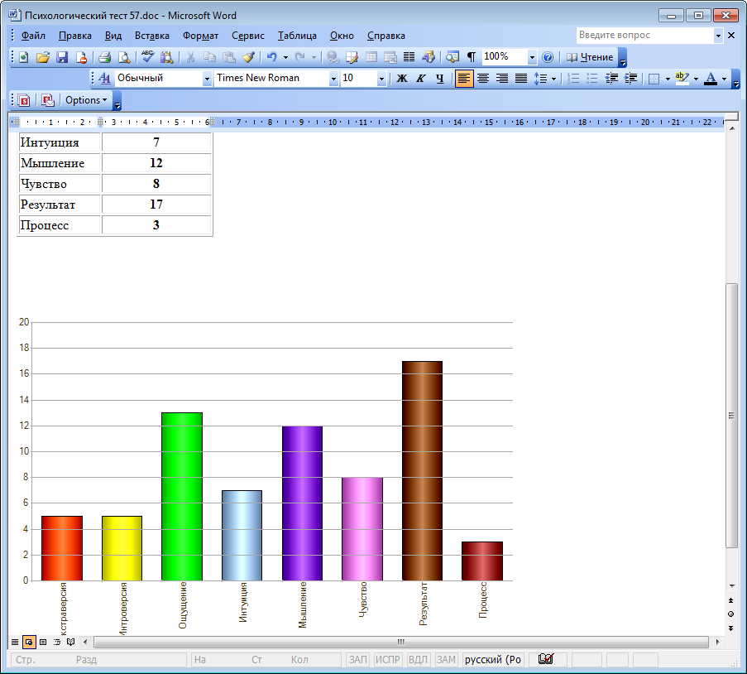Expand the zoom 100% dropdown
Screen dimensions: 747x674
click(x=532, y=58)
